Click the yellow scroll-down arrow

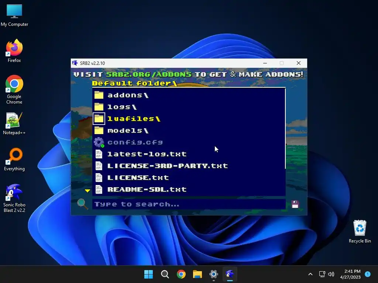87,191
